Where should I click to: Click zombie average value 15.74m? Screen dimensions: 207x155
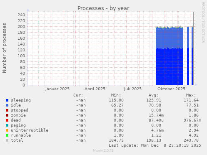(x=156, y=115)
